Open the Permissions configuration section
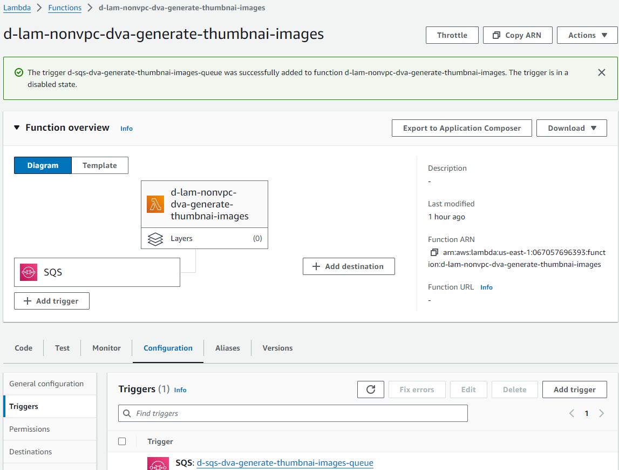This screenshot has width=619, height=470. (30, 429)
